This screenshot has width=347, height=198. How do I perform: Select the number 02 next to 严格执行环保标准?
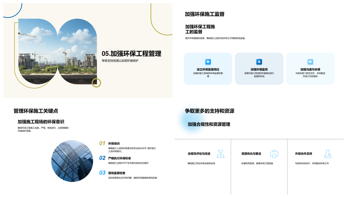(x=102, y=158)
